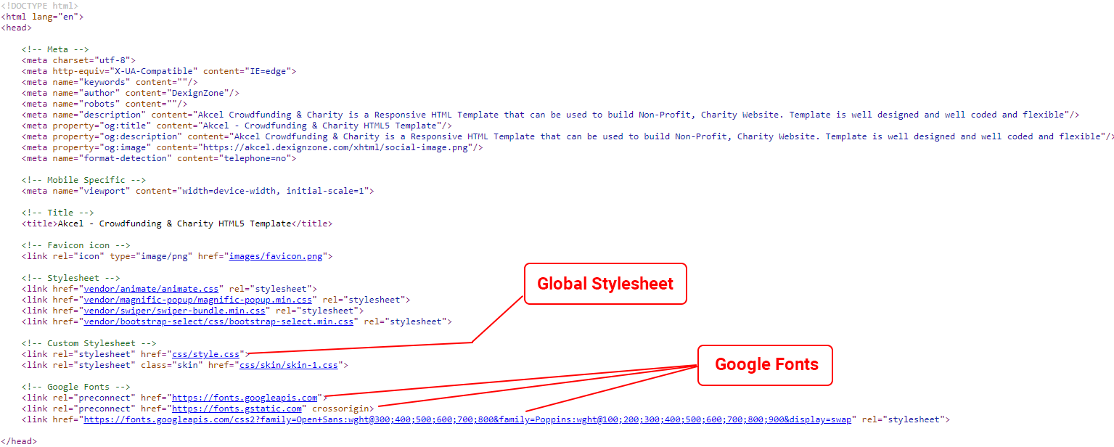The image size is (1114, 447).
Task: Open the swiper-bundle.min.css link
Action: pos(174,311)
